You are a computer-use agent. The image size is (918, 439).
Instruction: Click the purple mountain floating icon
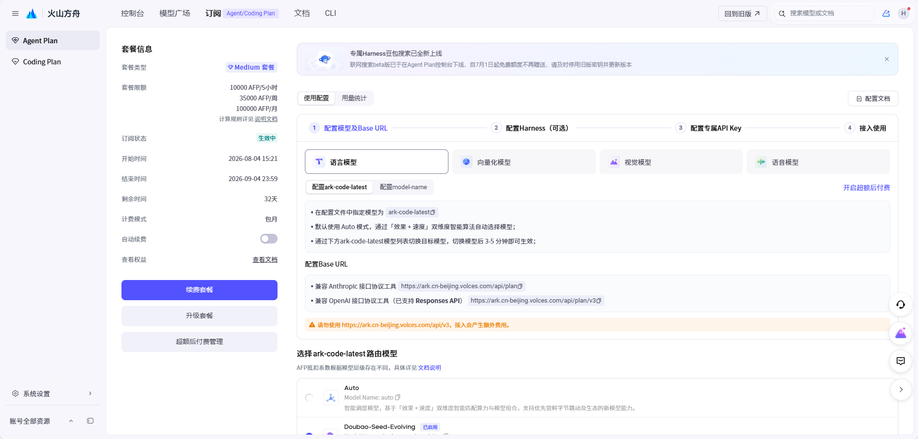pyautogui.click(x=901, y=333)
